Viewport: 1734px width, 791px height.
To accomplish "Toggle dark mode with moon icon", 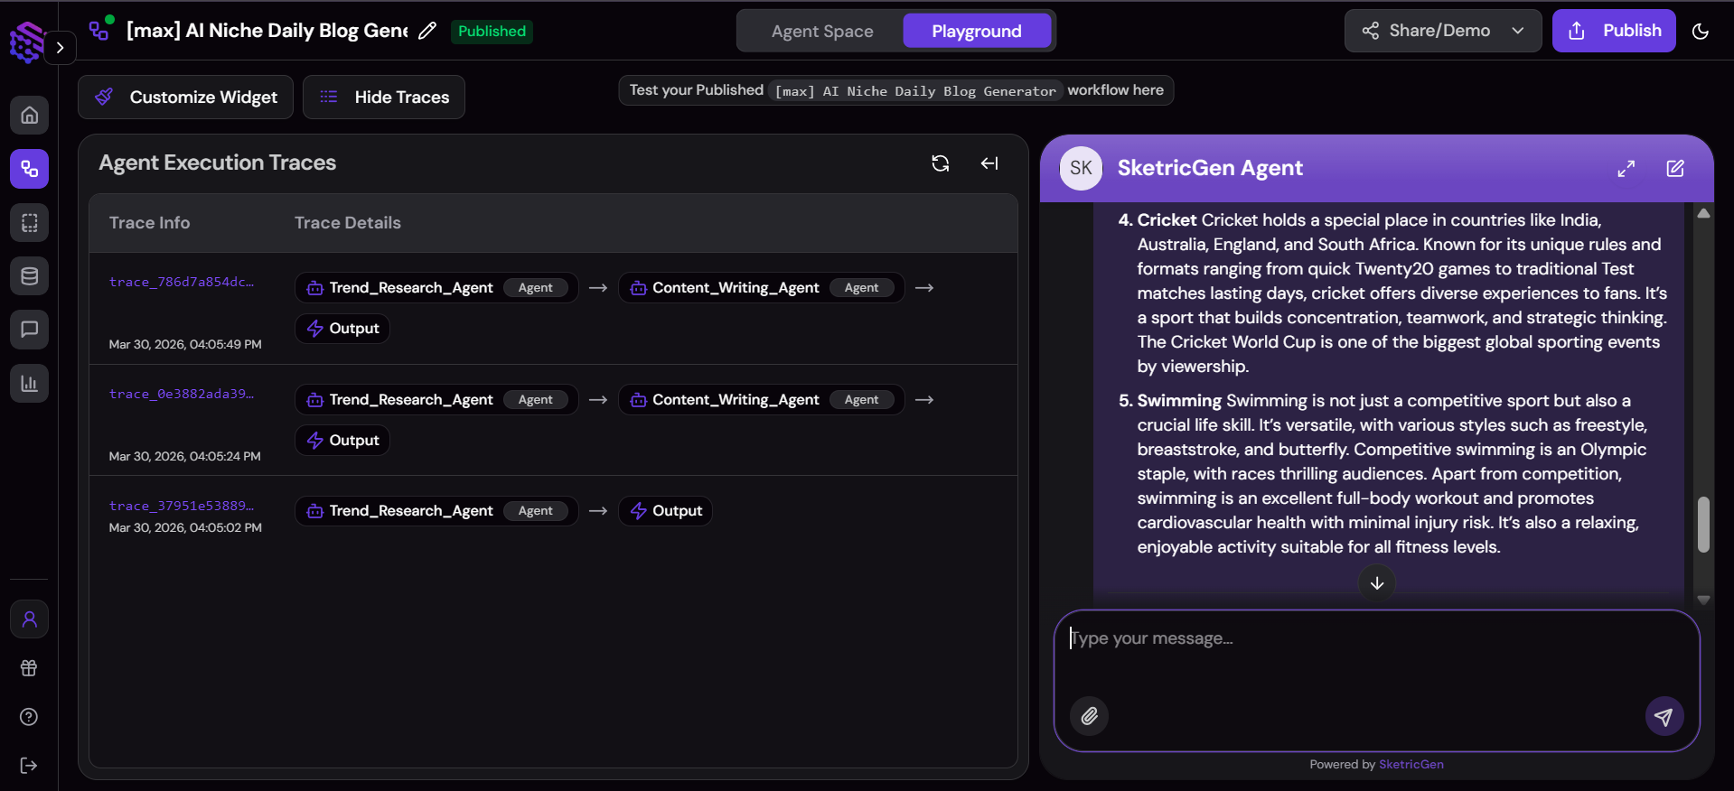I will click(1700, 32).
